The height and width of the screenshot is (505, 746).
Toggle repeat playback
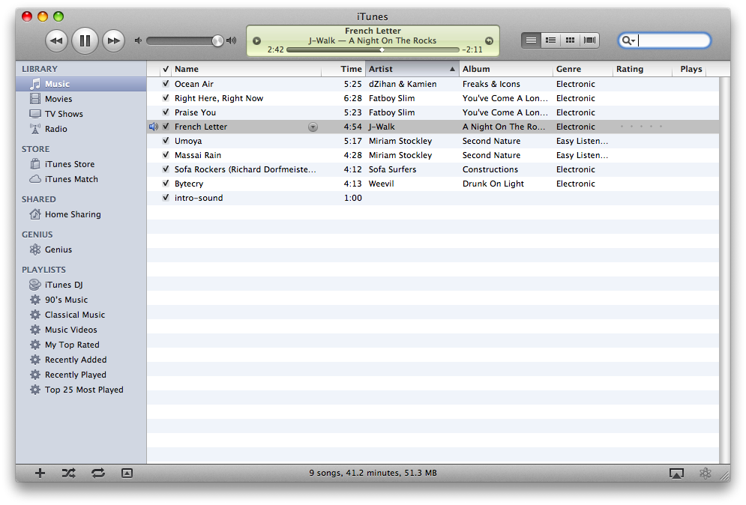click(x=98, y=473)
